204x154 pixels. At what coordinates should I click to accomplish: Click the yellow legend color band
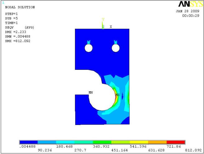139,142
